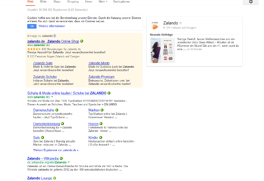Viewport: 264px width, 181px height.
Task: Open 'Weitere Informationen' cookie link
Action: (x=51, y=26)
